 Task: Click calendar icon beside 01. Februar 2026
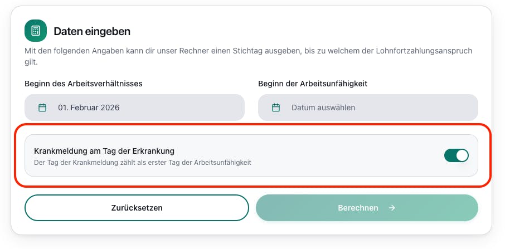[42, 108]
